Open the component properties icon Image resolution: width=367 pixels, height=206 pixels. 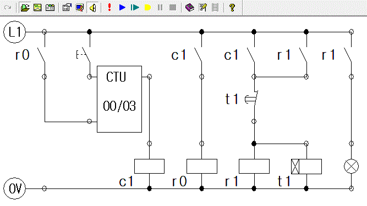pyautogui.click(x=67, y=8)
